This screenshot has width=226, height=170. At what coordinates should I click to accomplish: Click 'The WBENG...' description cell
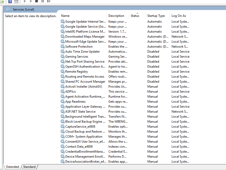point(118,121)
